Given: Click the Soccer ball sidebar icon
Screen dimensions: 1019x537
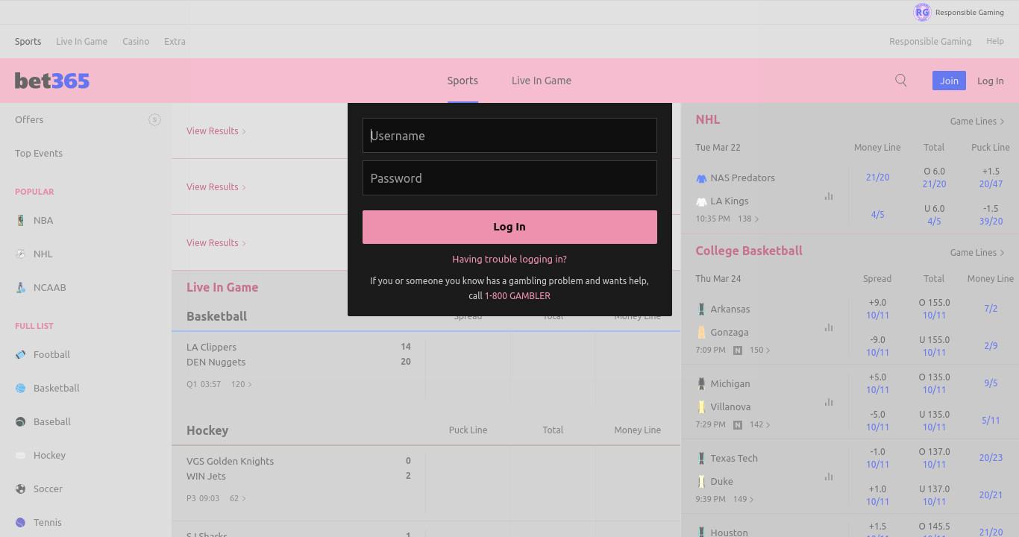Looking at the screenshot, I should pos(21,489).
